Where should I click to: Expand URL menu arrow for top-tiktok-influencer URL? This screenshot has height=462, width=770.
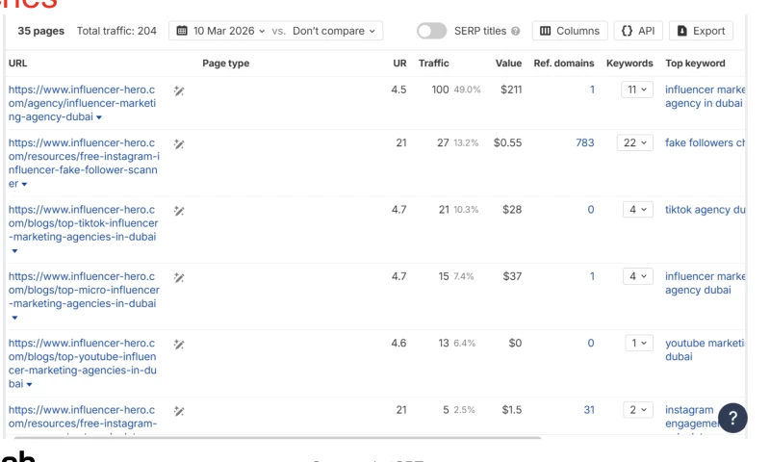(14, 251)
